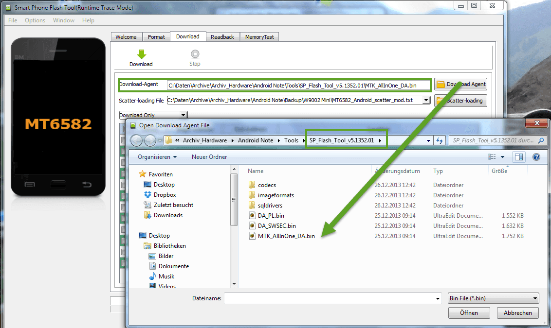Screen dimensions: 551x328
Task: Change the file list view icon
Action: coord(492,157)
